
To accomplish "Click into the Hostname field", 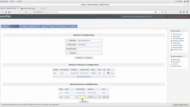I will (x=90, y=40).
